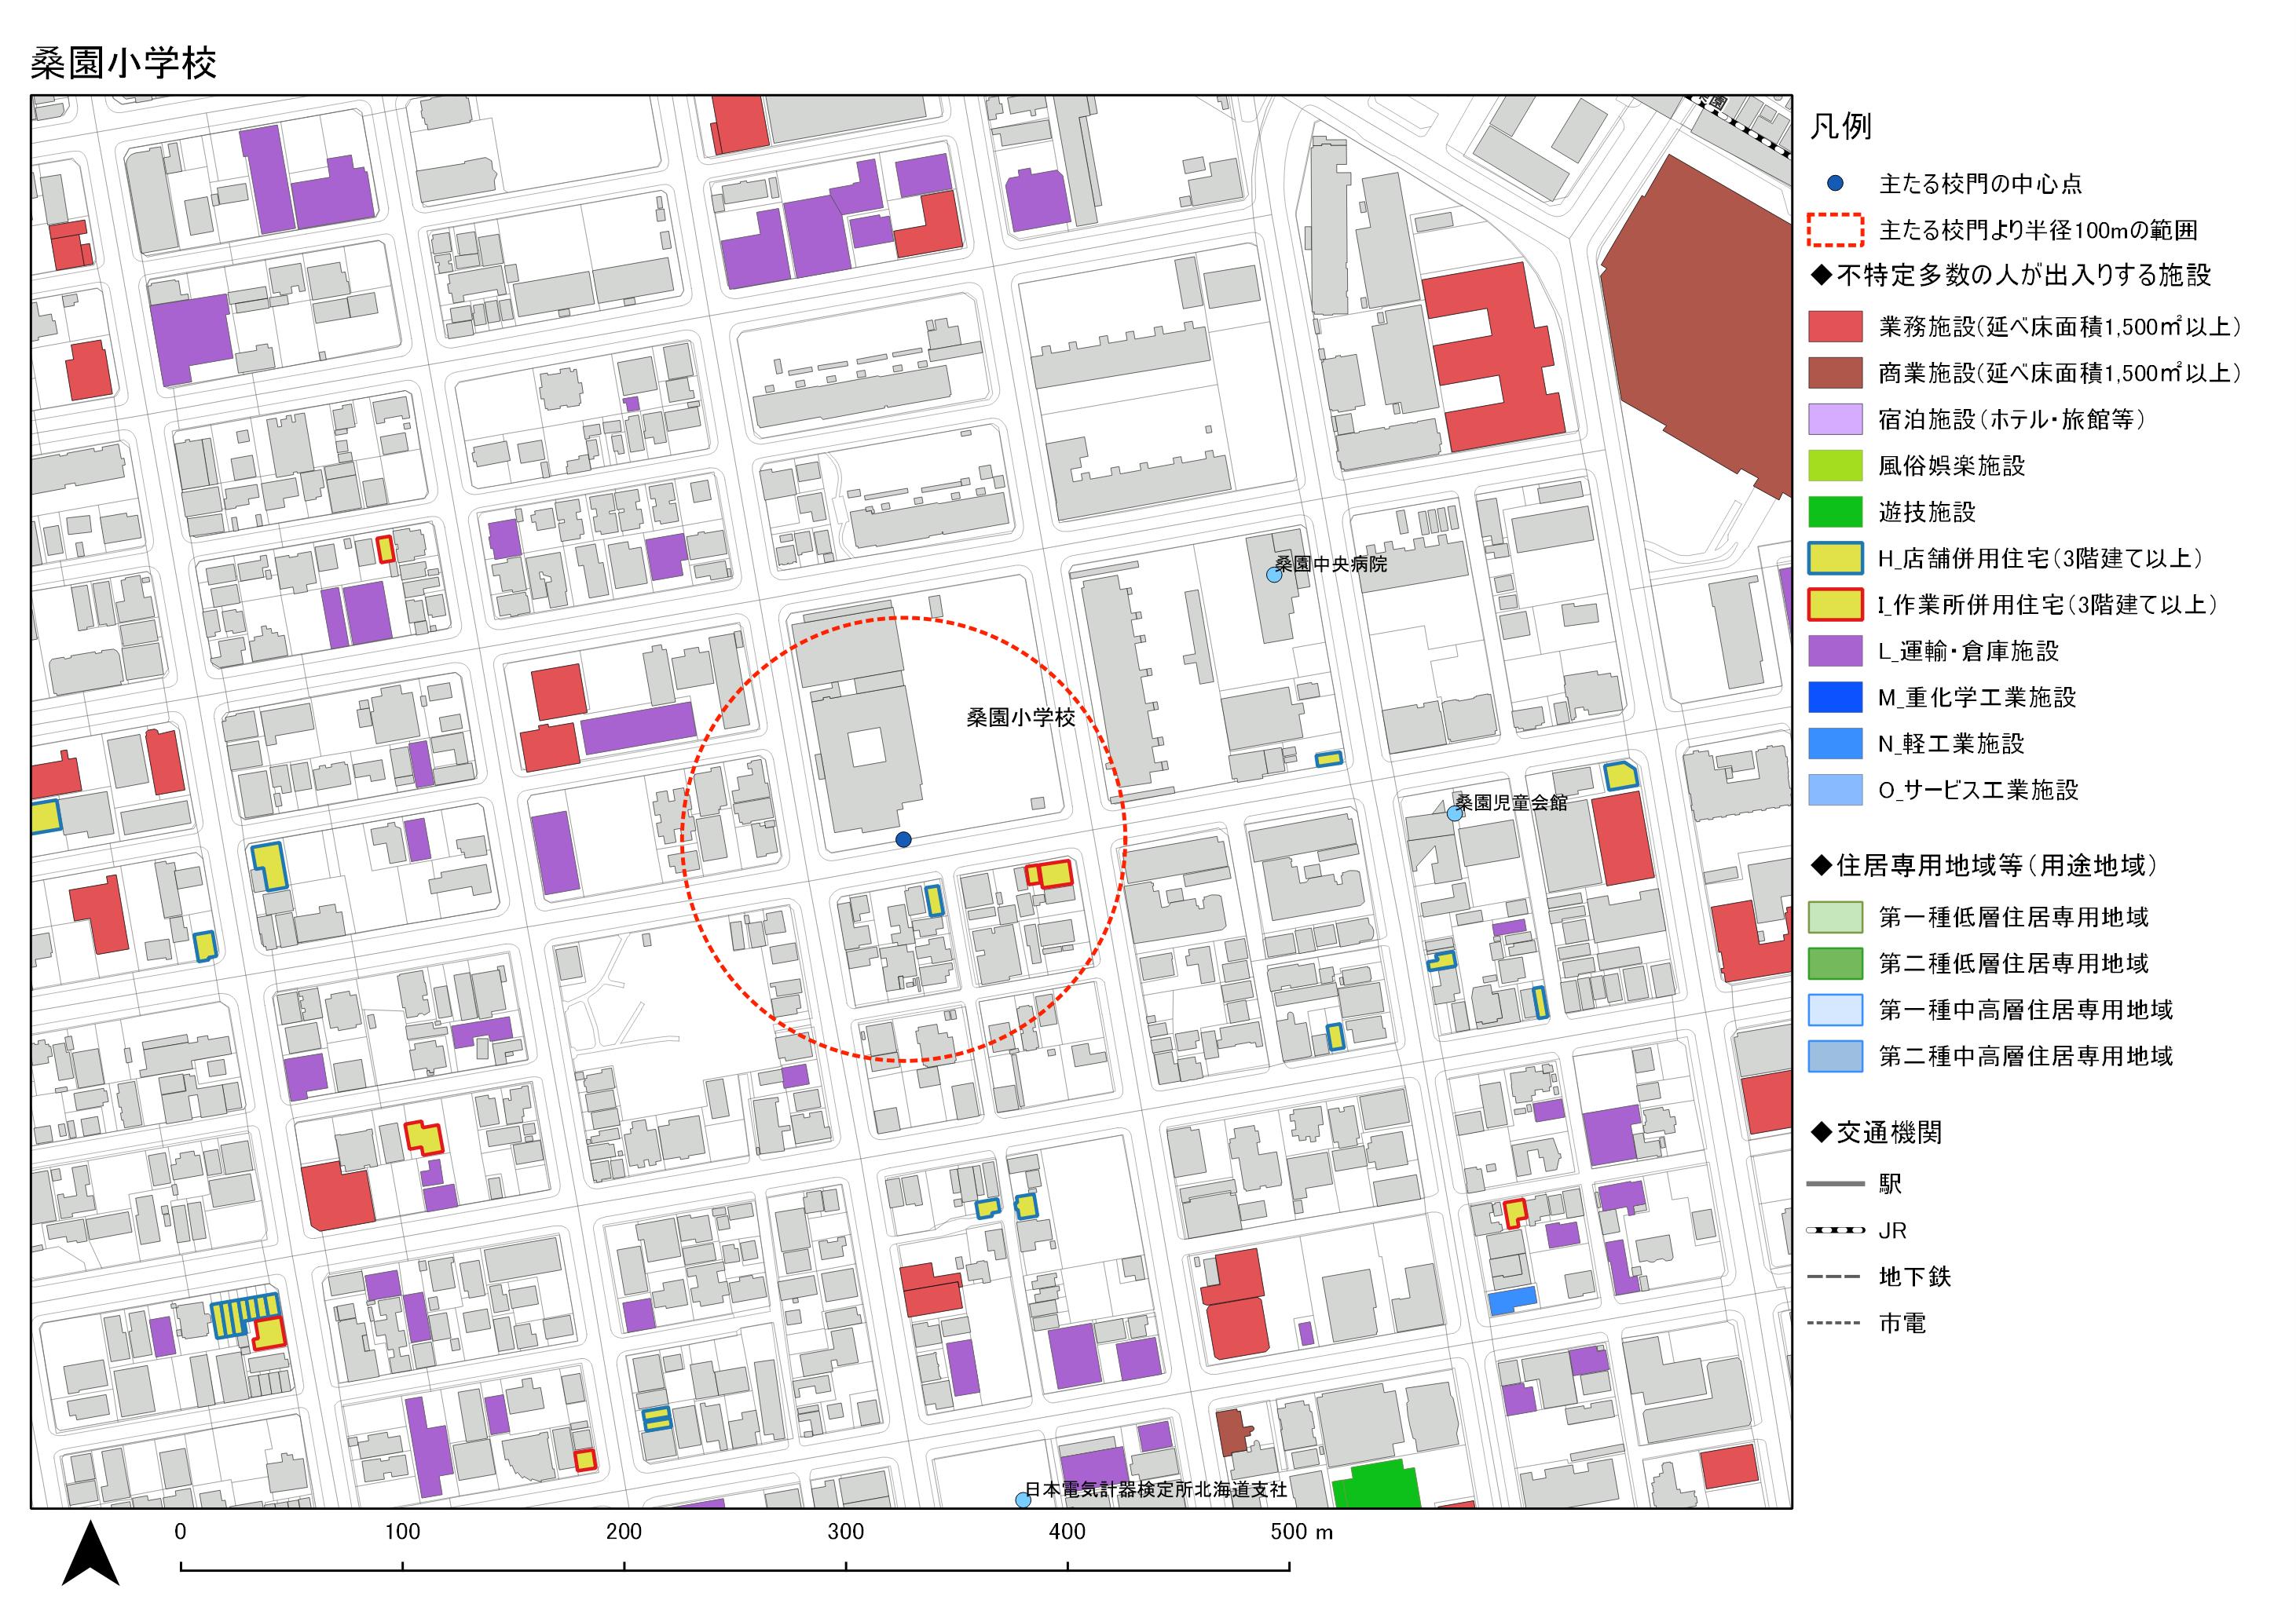Click the light purple 宿泊施設 legend swatch
The image size is (2296, 1622).
click(x=1835, y=418)
